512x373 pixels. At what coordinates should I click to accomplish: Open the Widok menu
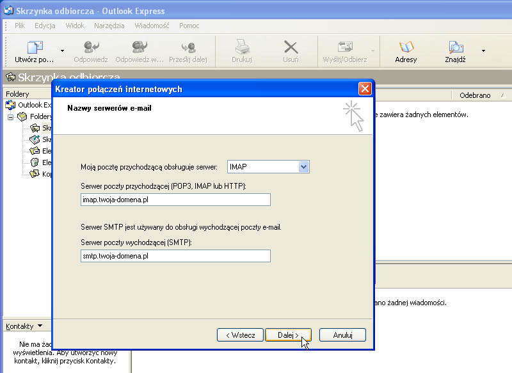(75, 26)
